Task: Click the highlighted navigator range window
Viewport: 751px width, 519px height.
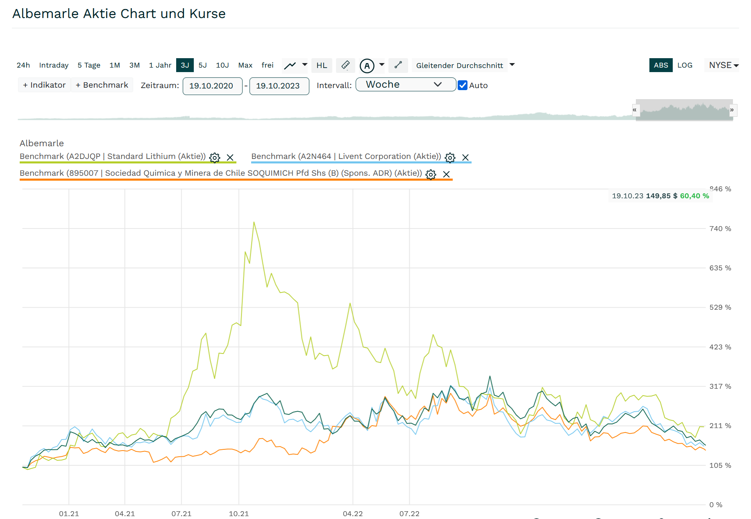Action: pyautogui.click(x=684, y=110)
